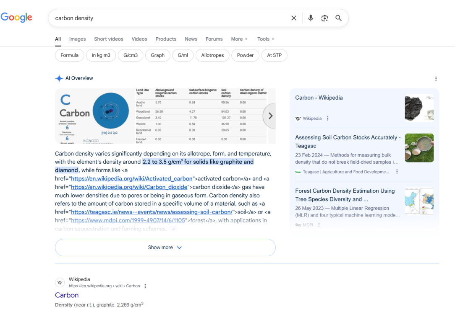The image size is (455, 312).
Task: Open three-dot menu beside Wikipedia source card
Action: pos(328,119)
